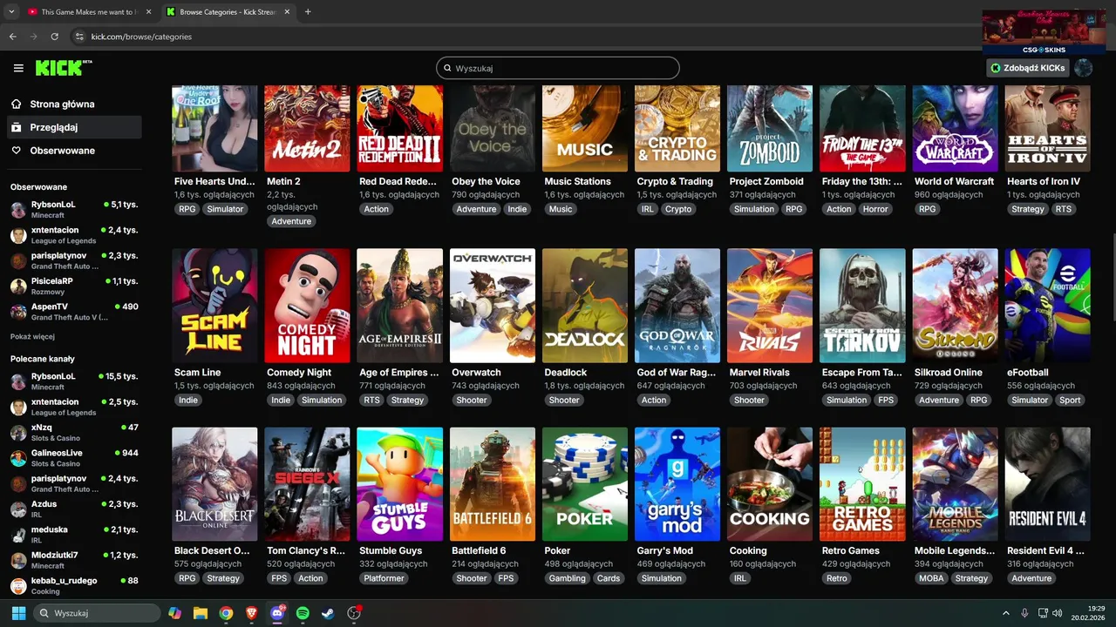The width and height of the screenshot is (1116, 627).
Task: Open the Garry's Mod category cover
Action: [x=677, y=484]
